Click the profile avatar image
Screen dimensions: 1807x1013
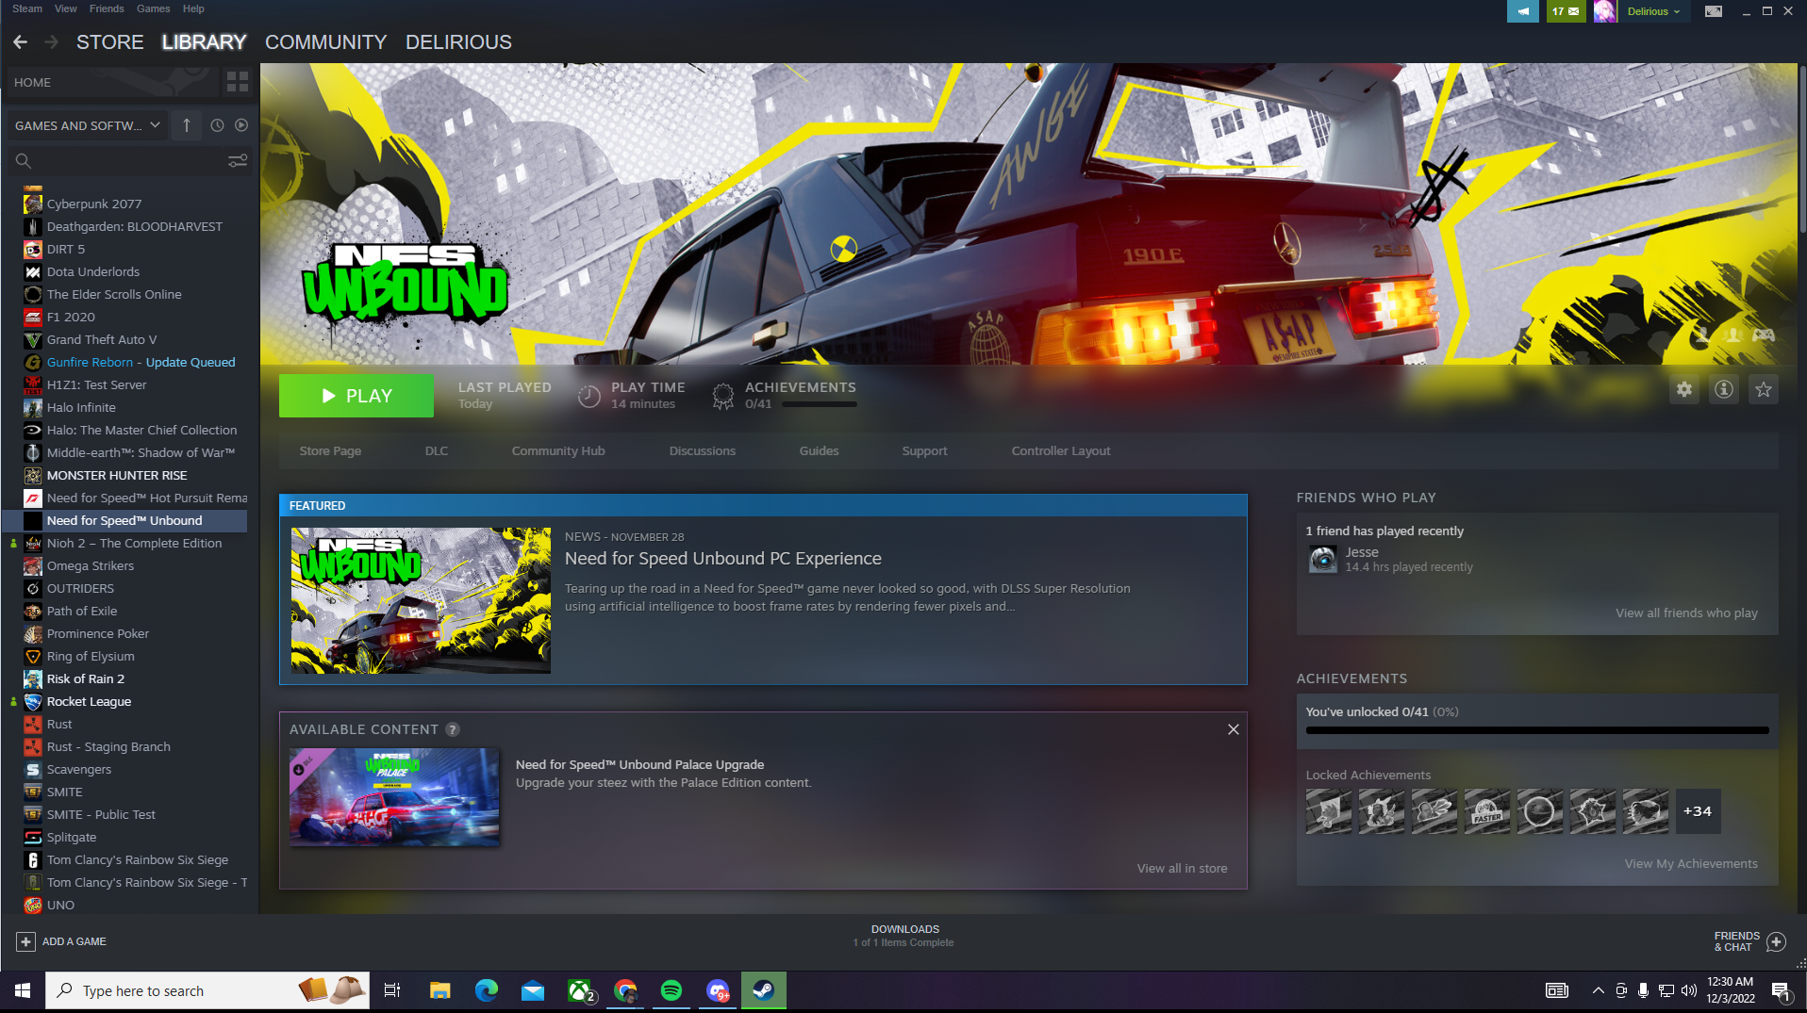(1605, 11)
